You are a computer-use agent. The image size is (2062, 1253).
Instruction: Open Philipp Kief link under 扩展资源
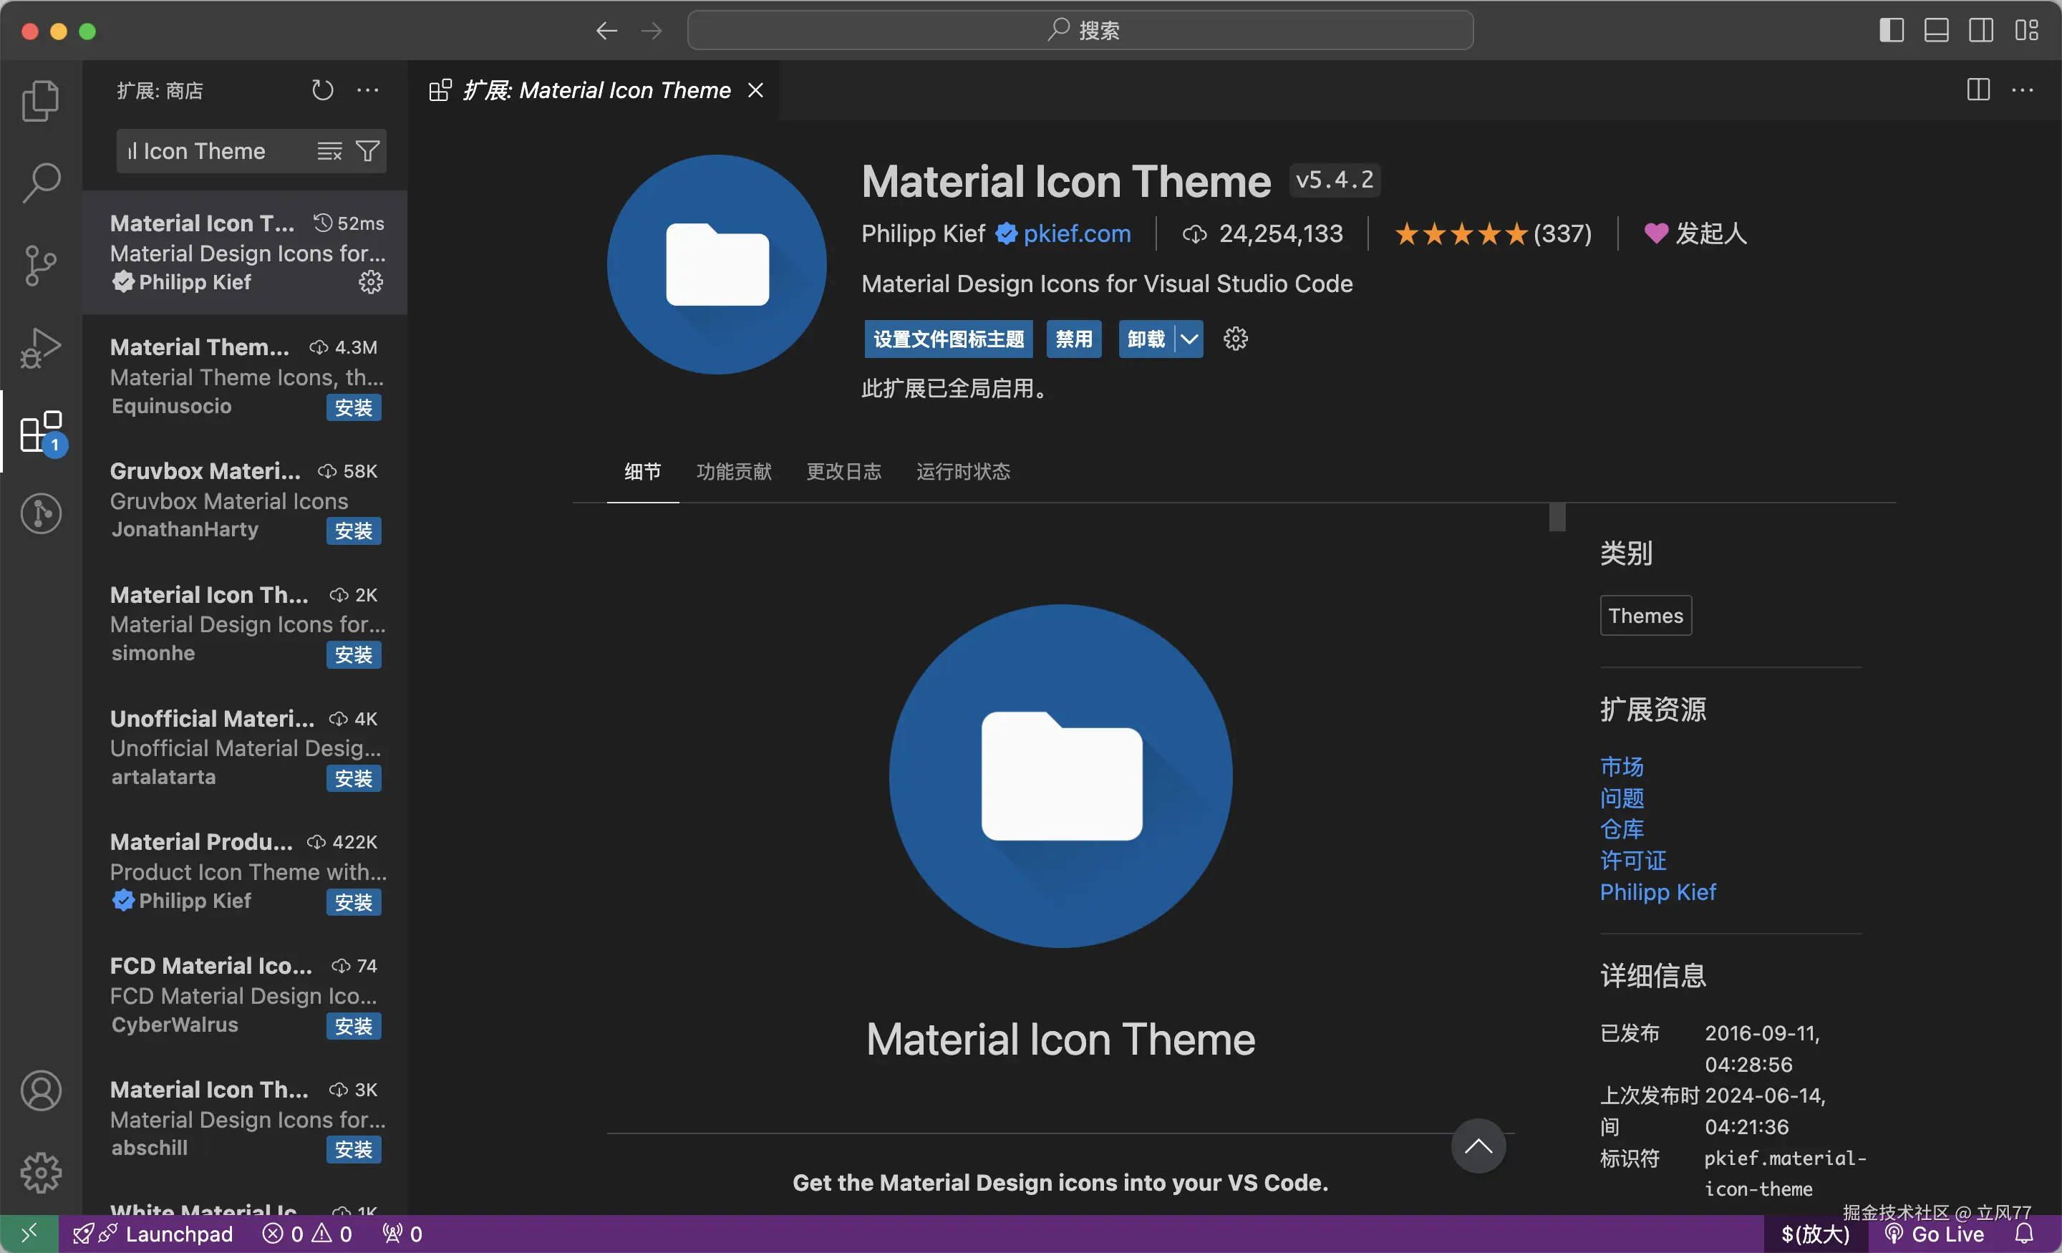1657,892
